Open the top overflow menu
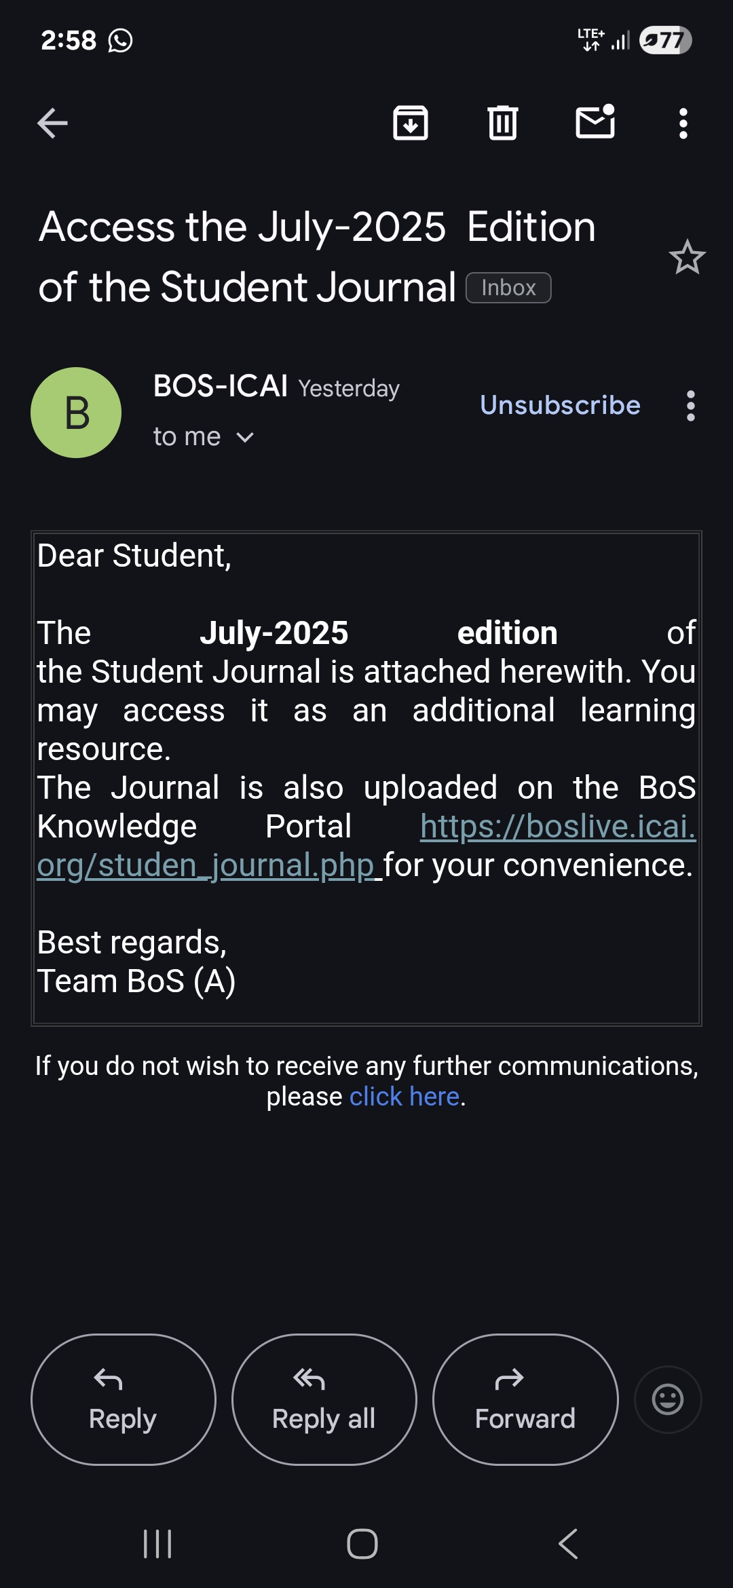The width and height of the screenshot is (733, 1588). tap(683, 124)
